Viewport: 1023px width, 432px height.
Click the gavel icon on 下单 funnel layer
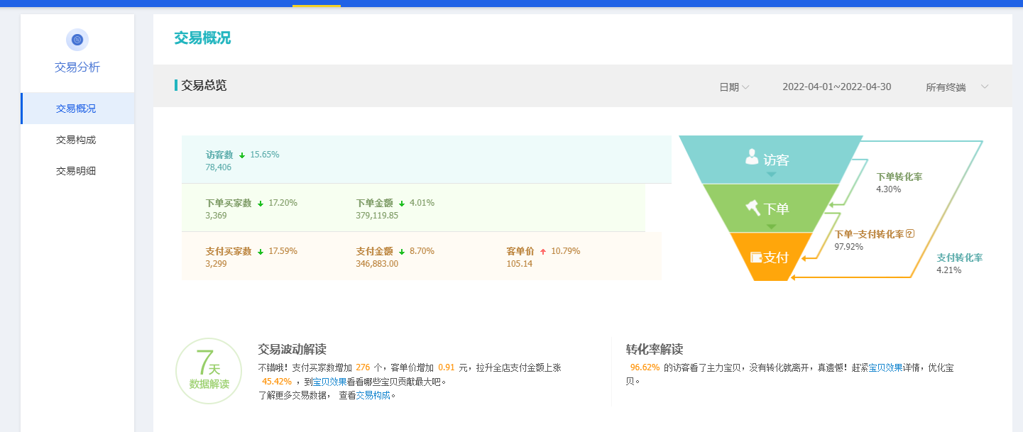[x=753, y=207]
